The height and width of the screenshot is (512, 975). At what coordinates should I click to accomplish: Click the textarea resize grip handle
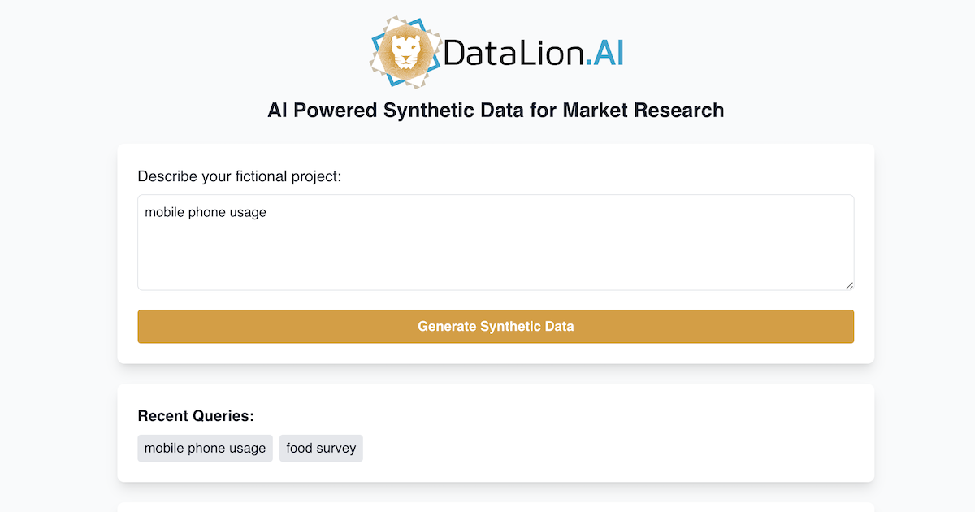850,285
